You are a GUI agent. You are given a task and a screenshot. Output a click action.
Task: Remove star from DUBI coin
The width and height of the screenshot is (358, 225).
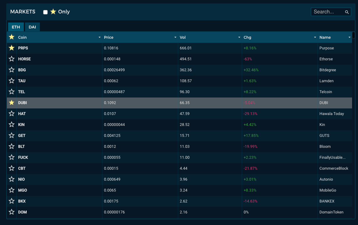point(12,102)
